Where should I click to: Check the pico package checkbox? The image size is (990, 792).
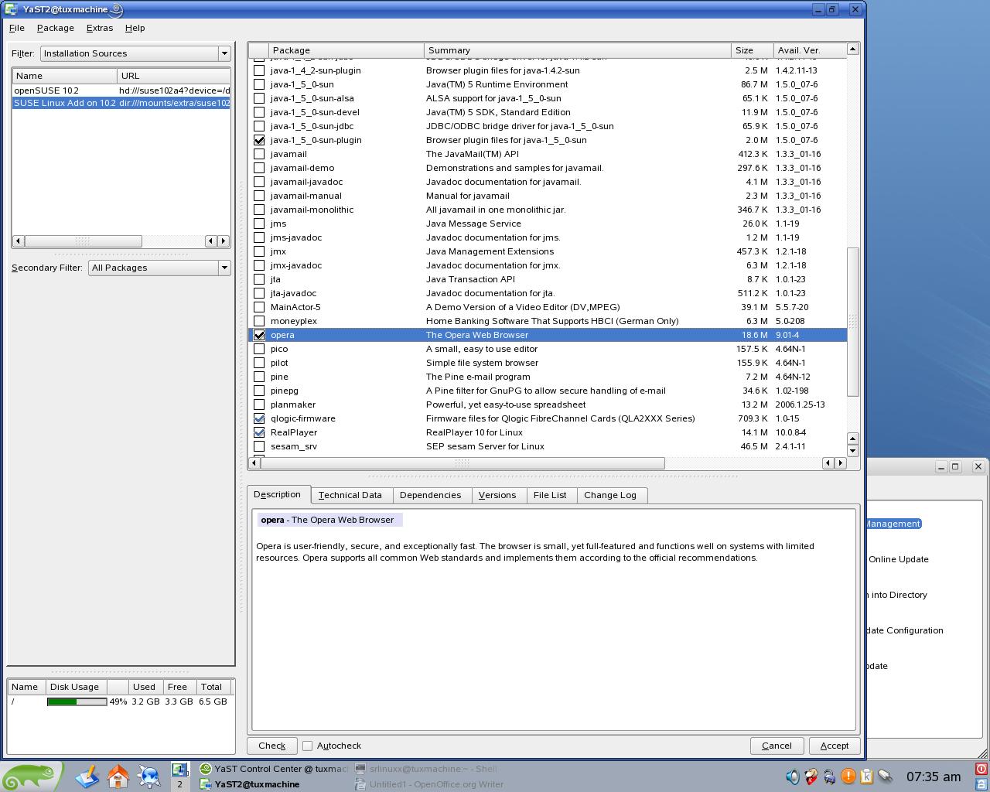point(259,349)
